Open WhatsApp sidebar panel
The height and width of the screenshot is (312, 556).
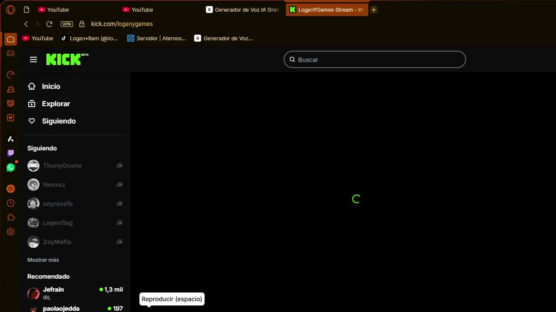[x=11, y=167]
